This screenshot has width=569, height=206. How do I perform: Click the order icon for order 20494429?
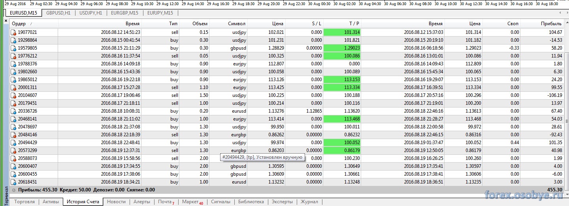coord(13,143)
